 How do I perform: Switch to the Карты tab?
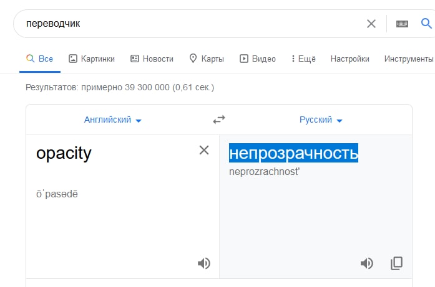point(207,59)
